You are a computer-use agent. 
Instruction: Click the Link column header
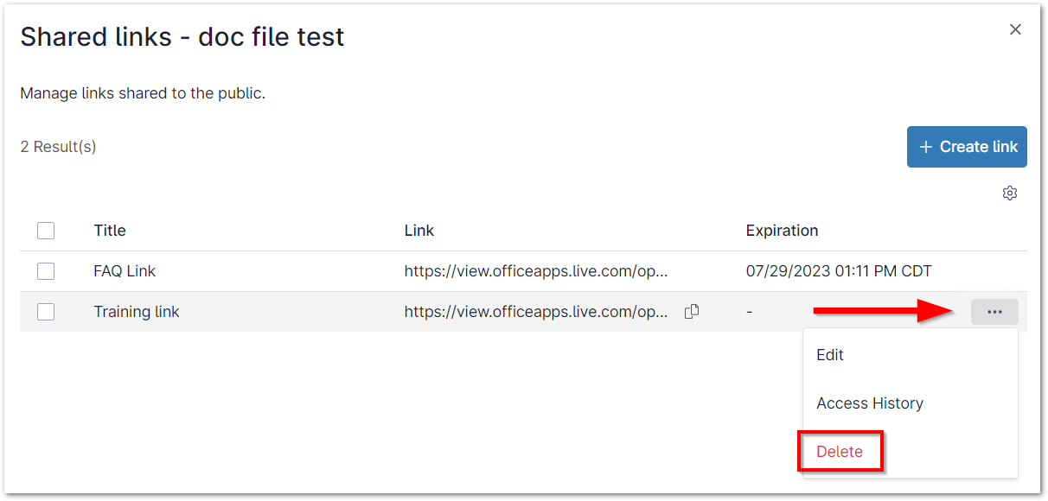coord(419,230)
